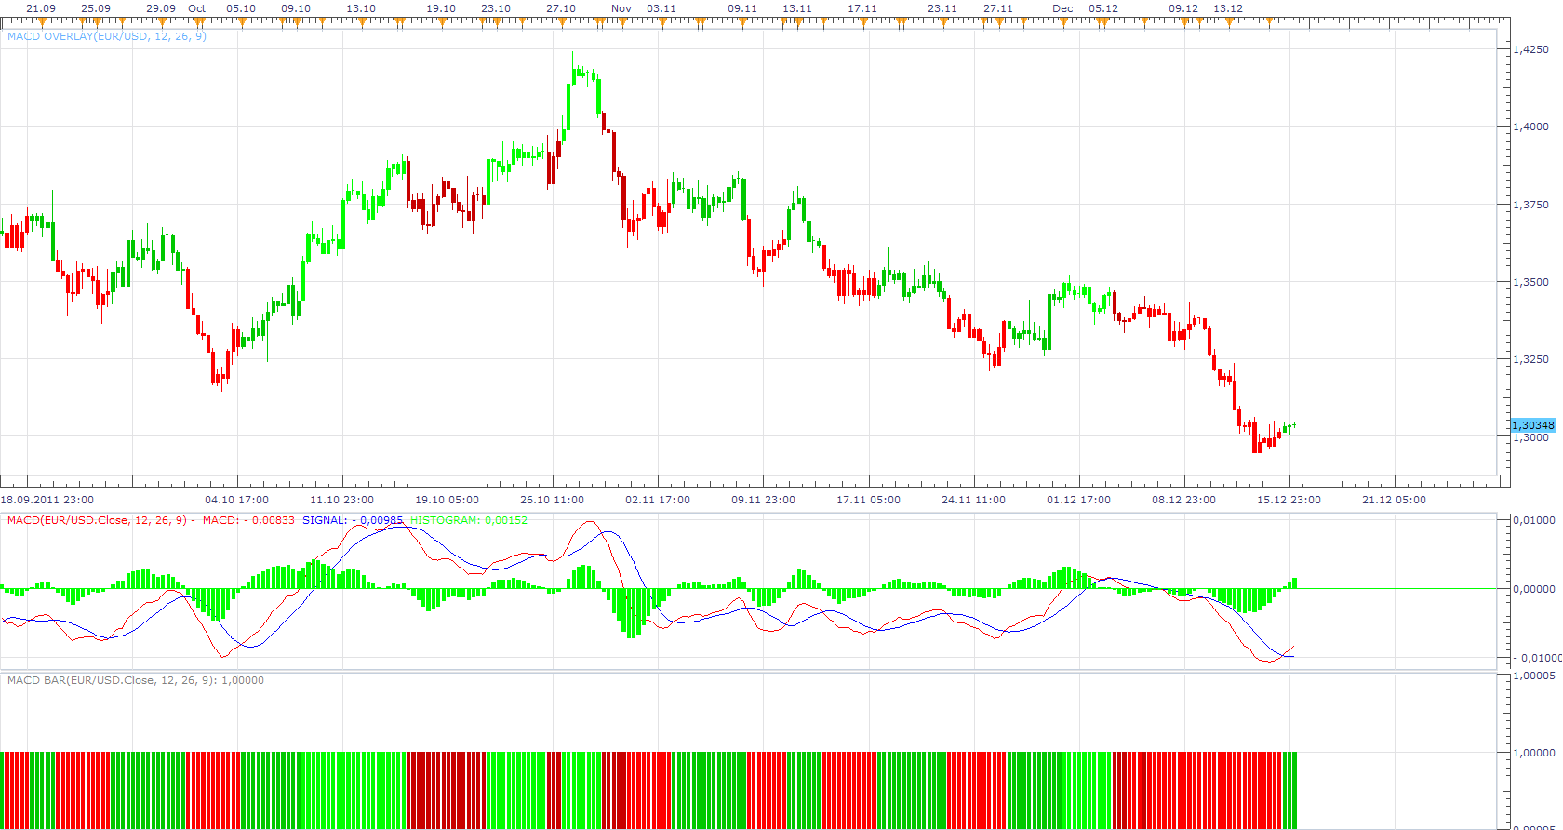Screen dimensions: 1563x830
Task: Click the Oct month label on the top ruler
Action: (197, 8)
